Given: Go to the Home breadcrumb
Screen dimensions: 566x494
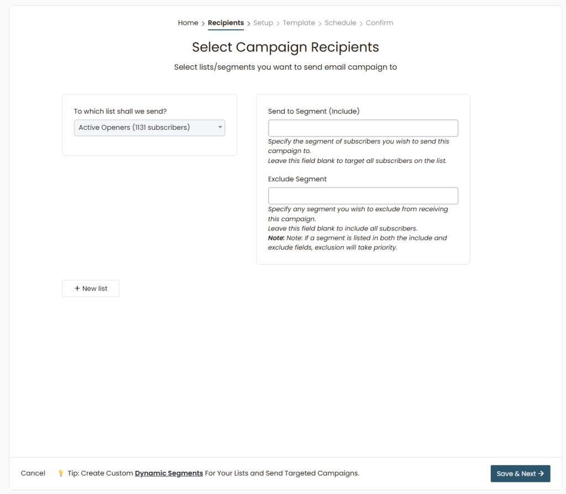Looking at the screenshot, I should click(188, 23).
